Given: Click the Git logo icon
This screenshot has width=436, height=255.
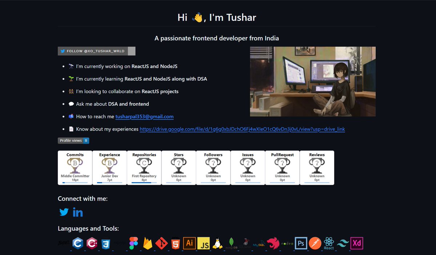Looking at the screenshot, I should coord(161,243).
